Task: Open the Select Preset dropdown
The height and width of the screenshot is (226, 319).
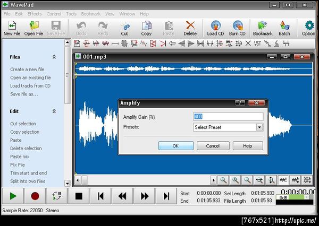Action: point(259,127)
